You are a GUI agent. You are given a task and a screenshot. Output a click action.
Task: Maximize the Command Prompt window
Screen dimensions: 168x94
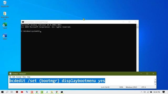click(129, 22)
